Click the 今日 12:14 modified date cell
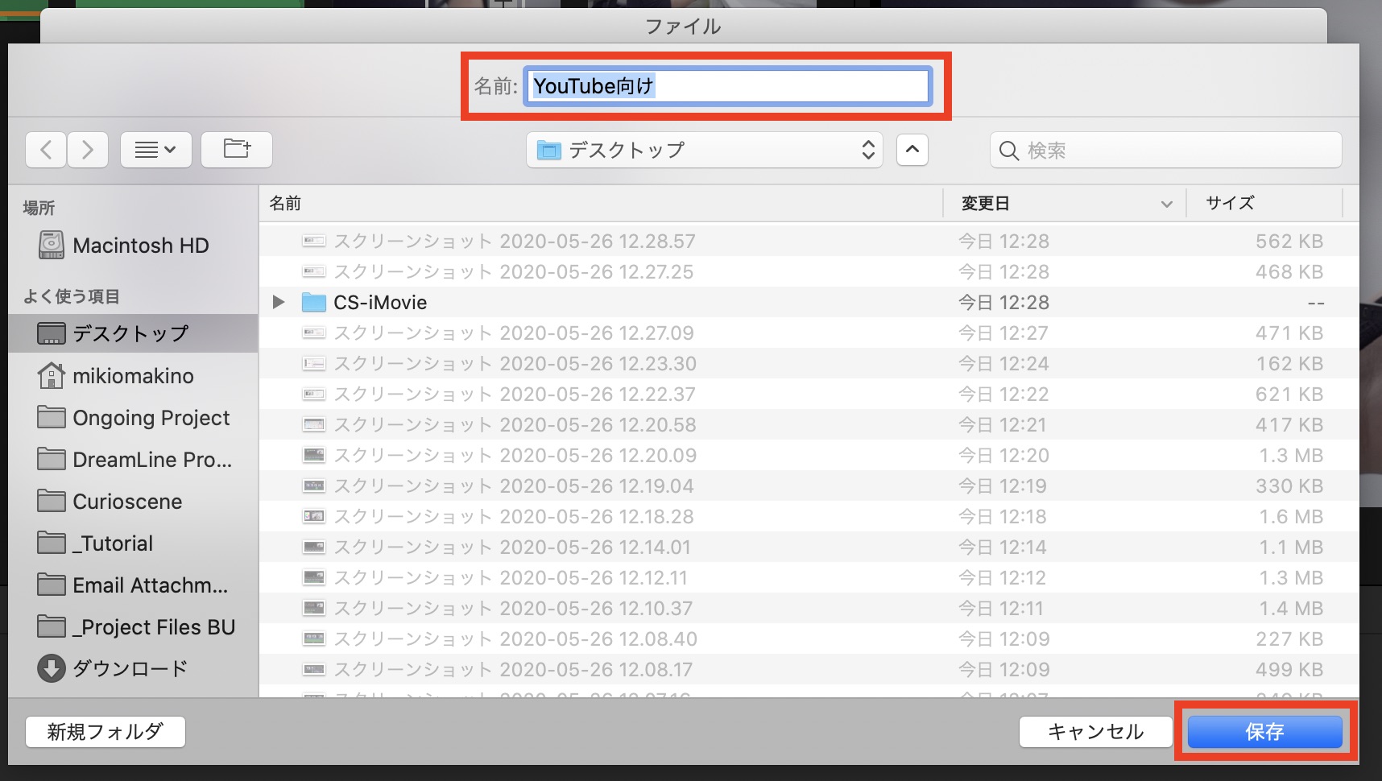Screen dimensions: 1382x781 pos(1003,547)
